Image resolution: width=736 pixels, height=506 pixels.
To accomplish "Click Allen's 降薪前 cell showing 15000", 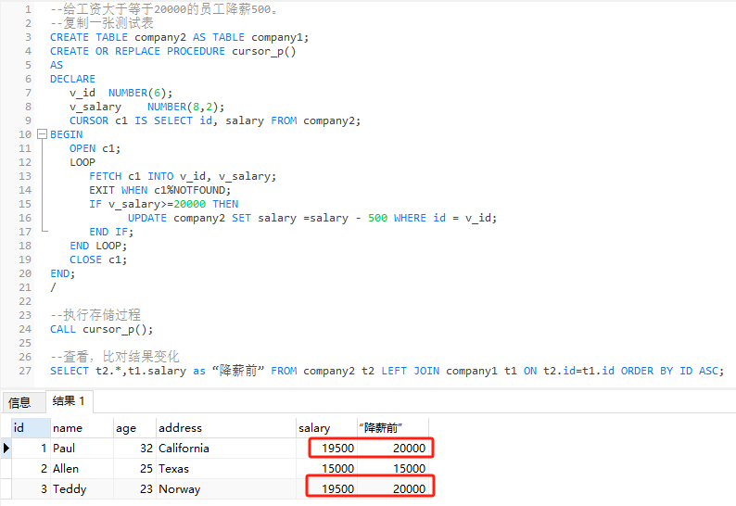I will tap(392, 468).
